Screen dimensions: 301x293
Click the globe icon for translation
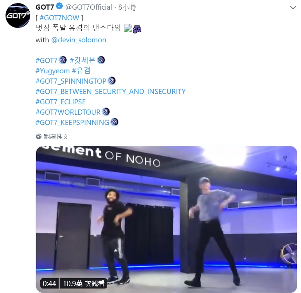39,136
